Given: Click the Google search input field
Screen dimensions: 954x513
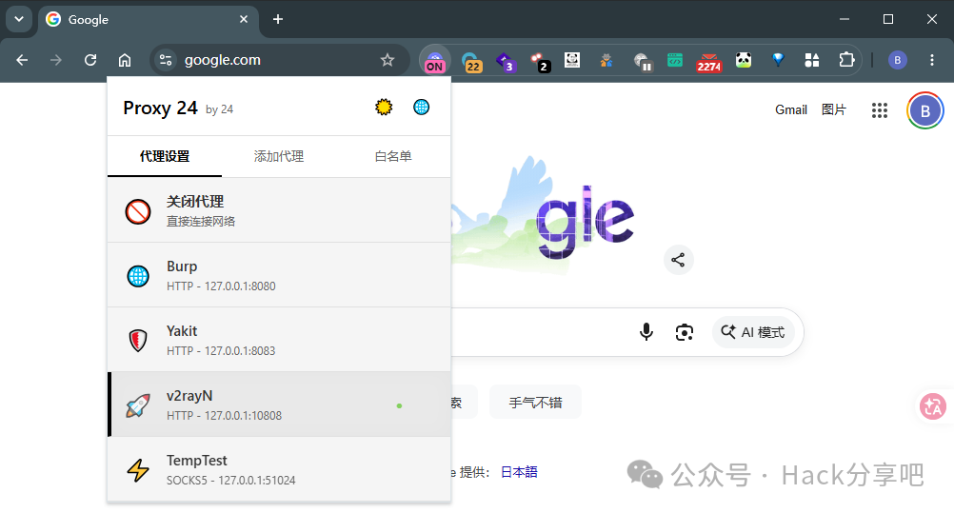Looking at the screenshot, I should (x=542, y=332).
